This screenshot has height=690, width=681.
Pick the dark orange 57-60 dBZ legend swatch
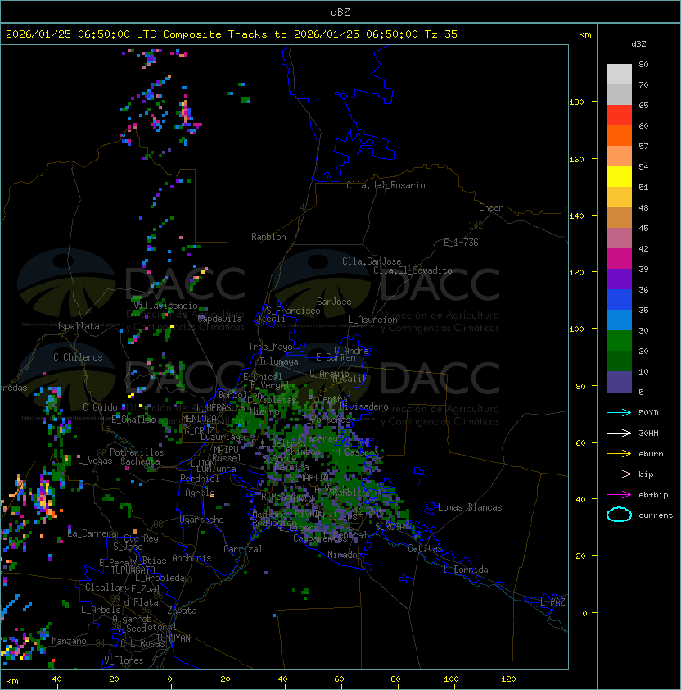click(x=619, y=135)
